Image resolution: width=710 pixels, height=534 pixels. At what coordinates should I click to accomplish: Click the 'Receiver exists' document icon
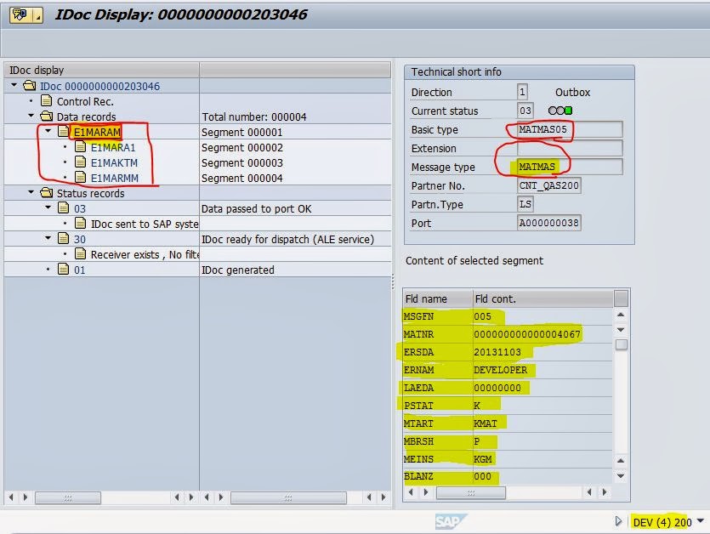click(81, 254)
